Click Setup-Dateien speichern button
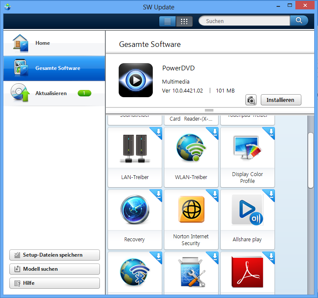This screenshot has height=298, width=318. 55,255
